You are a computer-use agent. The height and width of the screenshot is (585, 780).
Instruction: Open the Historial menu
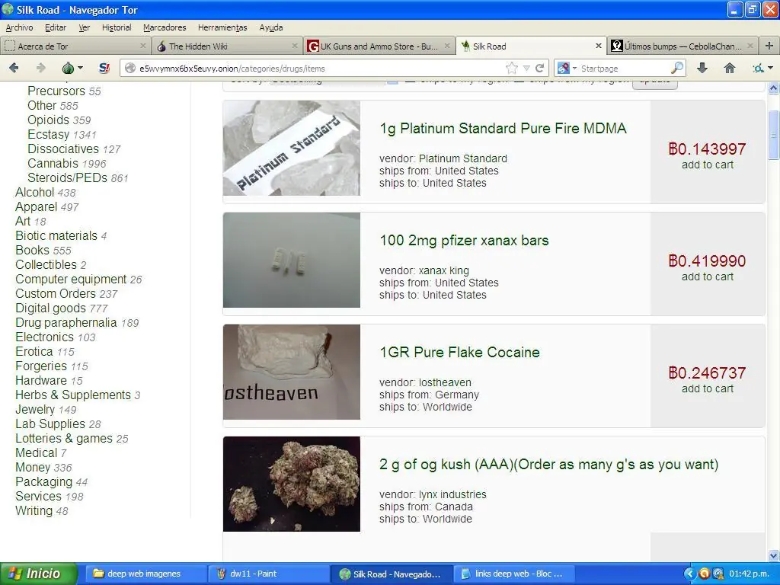click(x=117, y=27)
